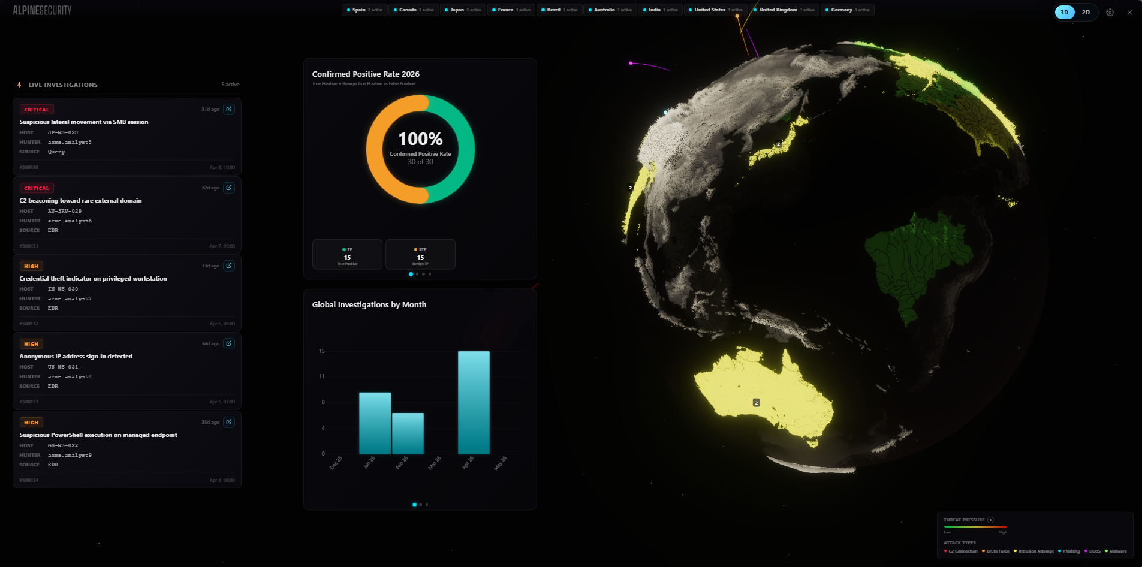The width and height of the screenshot is (1142, 567).
Task: Select the Brazil 1 active chip
Action: click(x=559, y=10)
